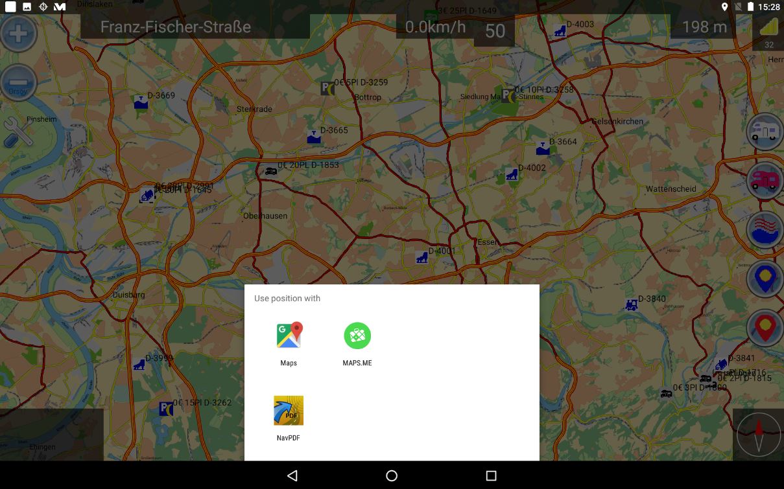Tap the compass to reorient the map
This screenshot has height=489, width=784.
coord(757,434)
